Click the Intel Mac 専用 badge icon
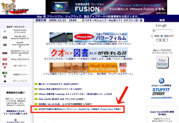Image resolution: width=179 pixels, height=123 pixels. click(x=5, y=37)
